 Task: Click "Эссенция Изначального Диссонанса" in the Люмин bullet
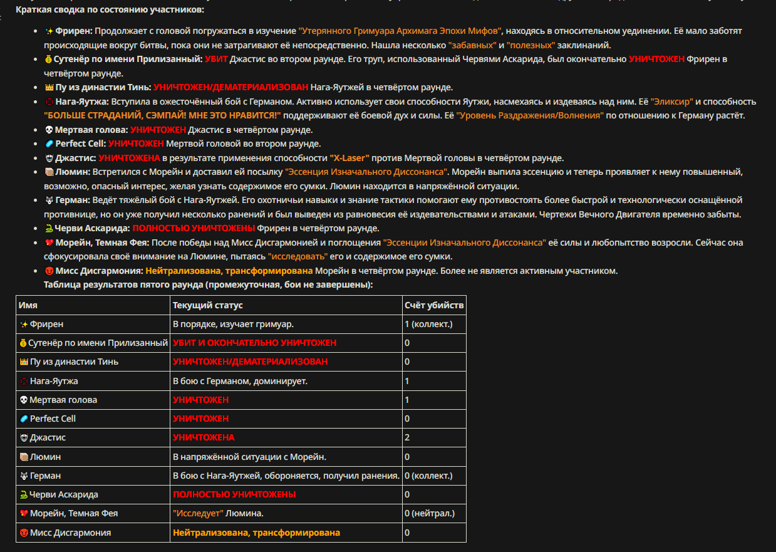point(366,172)
